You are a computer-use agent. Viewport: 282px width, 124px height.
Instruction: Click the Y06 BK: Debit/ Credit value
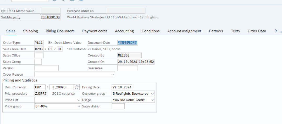tap(129, 100)
